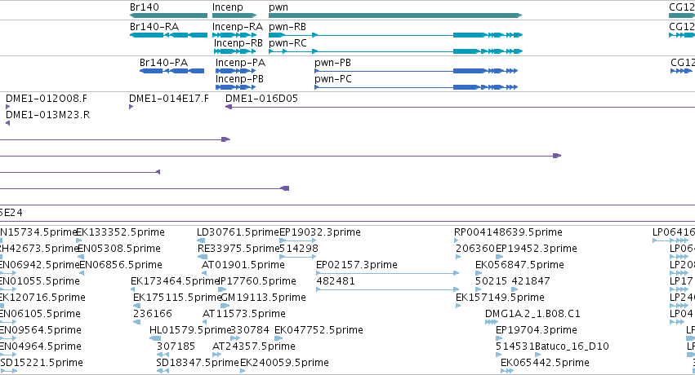Select the Br140-RA transcript label
This screenshot has height=375, width=695.
click(154, 27)
